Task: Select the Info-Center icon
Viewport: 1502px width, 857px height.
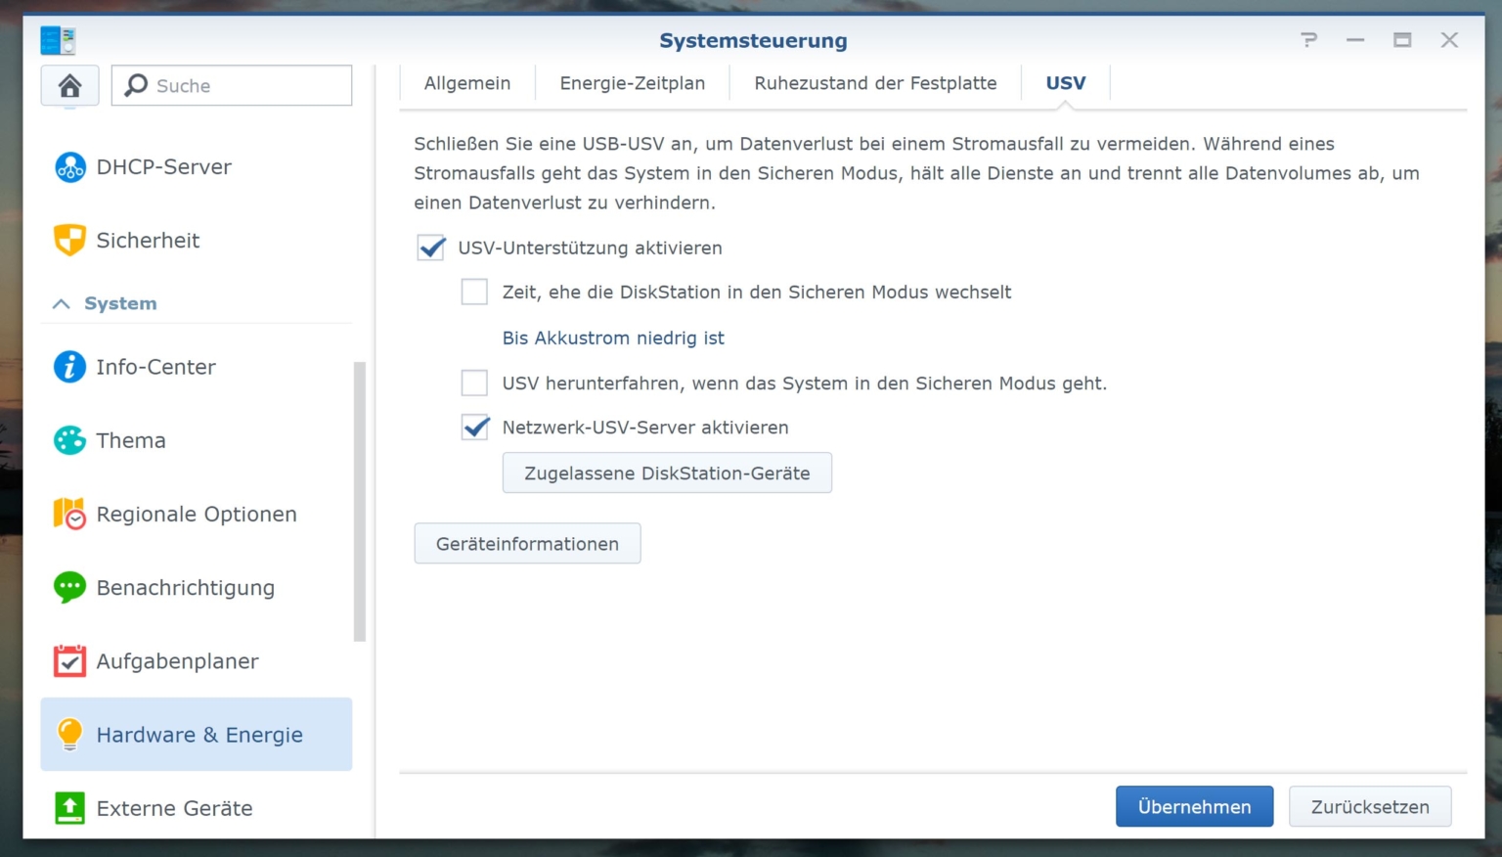Action: coord(69,367)
